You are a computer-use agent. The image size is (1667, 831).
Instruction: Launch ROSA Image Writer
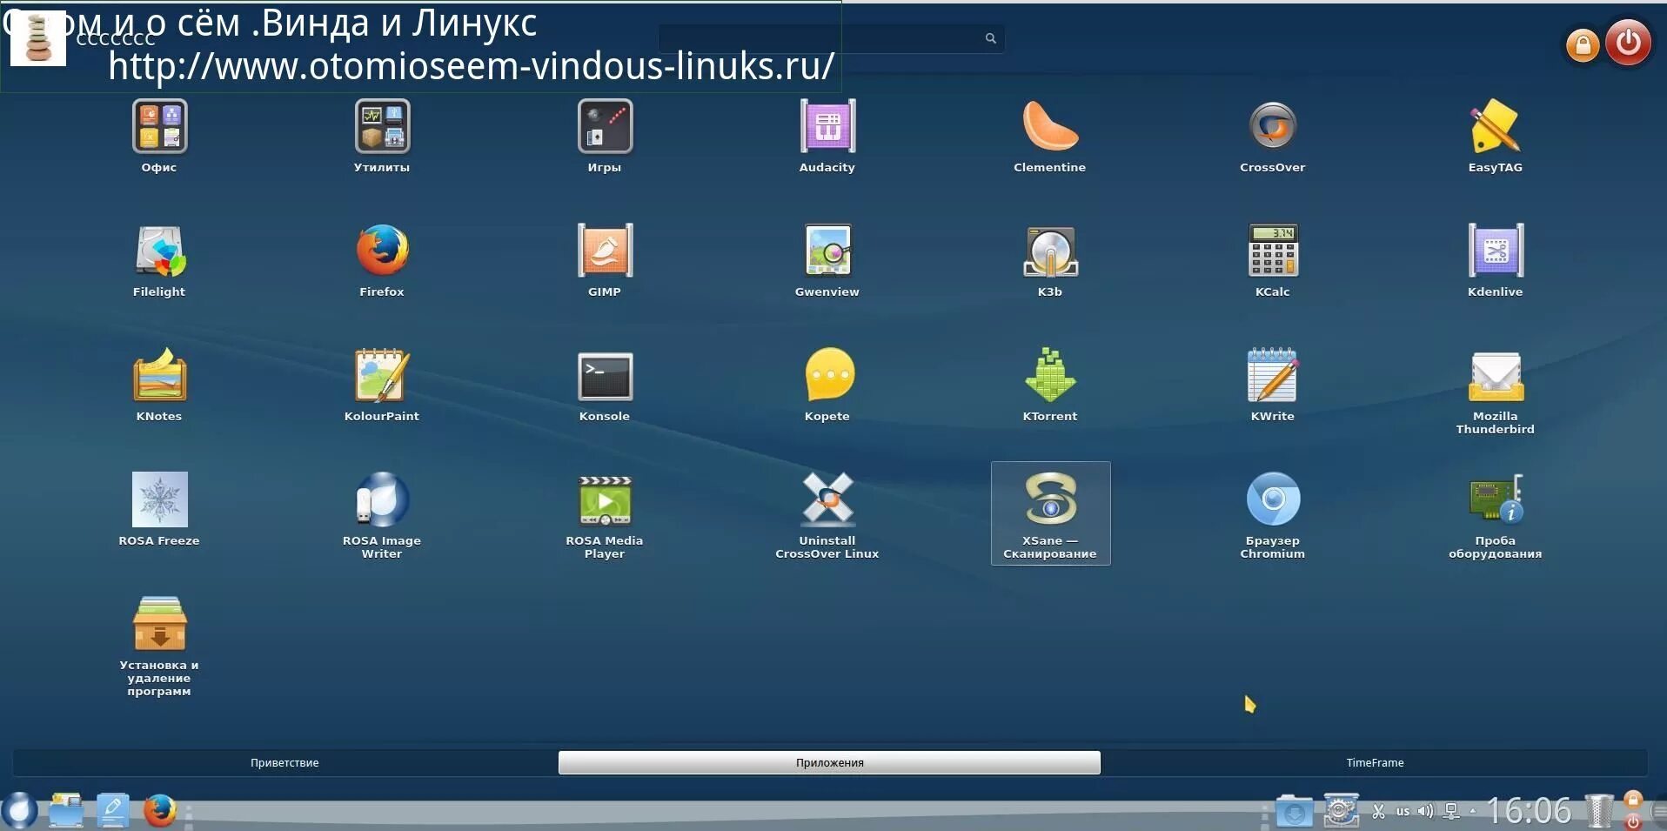tap(382, 516)
